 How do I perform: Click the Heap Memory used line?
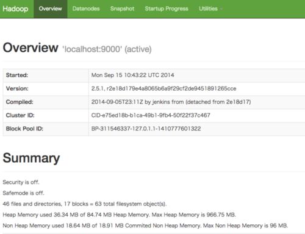120,214
